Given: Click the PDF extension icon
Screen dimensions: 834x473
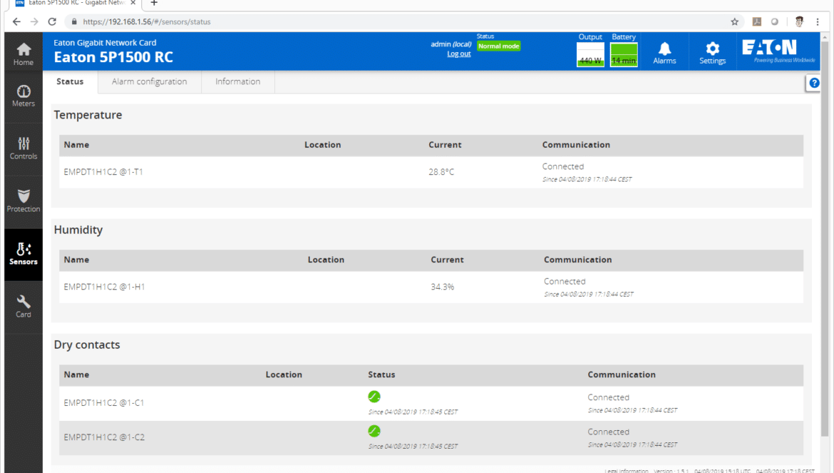Looking at the screenshot, I should click(756, 22).
